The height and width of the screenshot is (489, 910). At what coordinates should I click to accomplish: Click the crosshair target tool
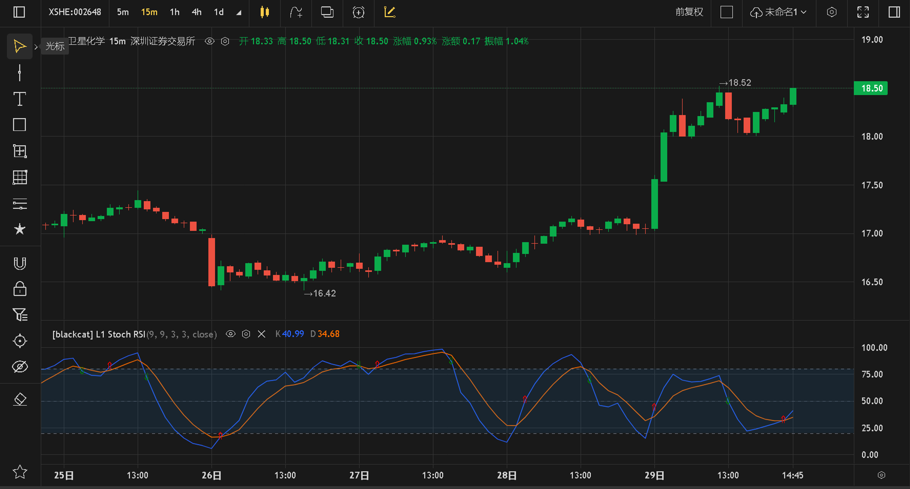[x=20, y=341]
